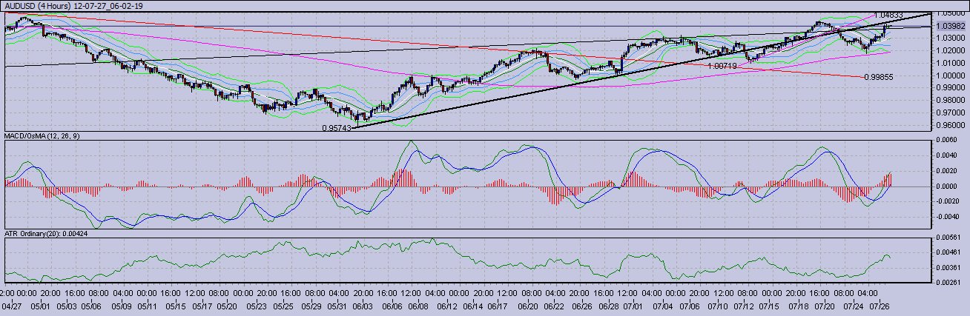970x316 pixels.
Task: Click the 07/26 date on time axis
Action: point(880,305)
